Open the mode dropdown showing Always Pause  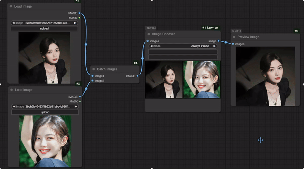pos(183,46)
